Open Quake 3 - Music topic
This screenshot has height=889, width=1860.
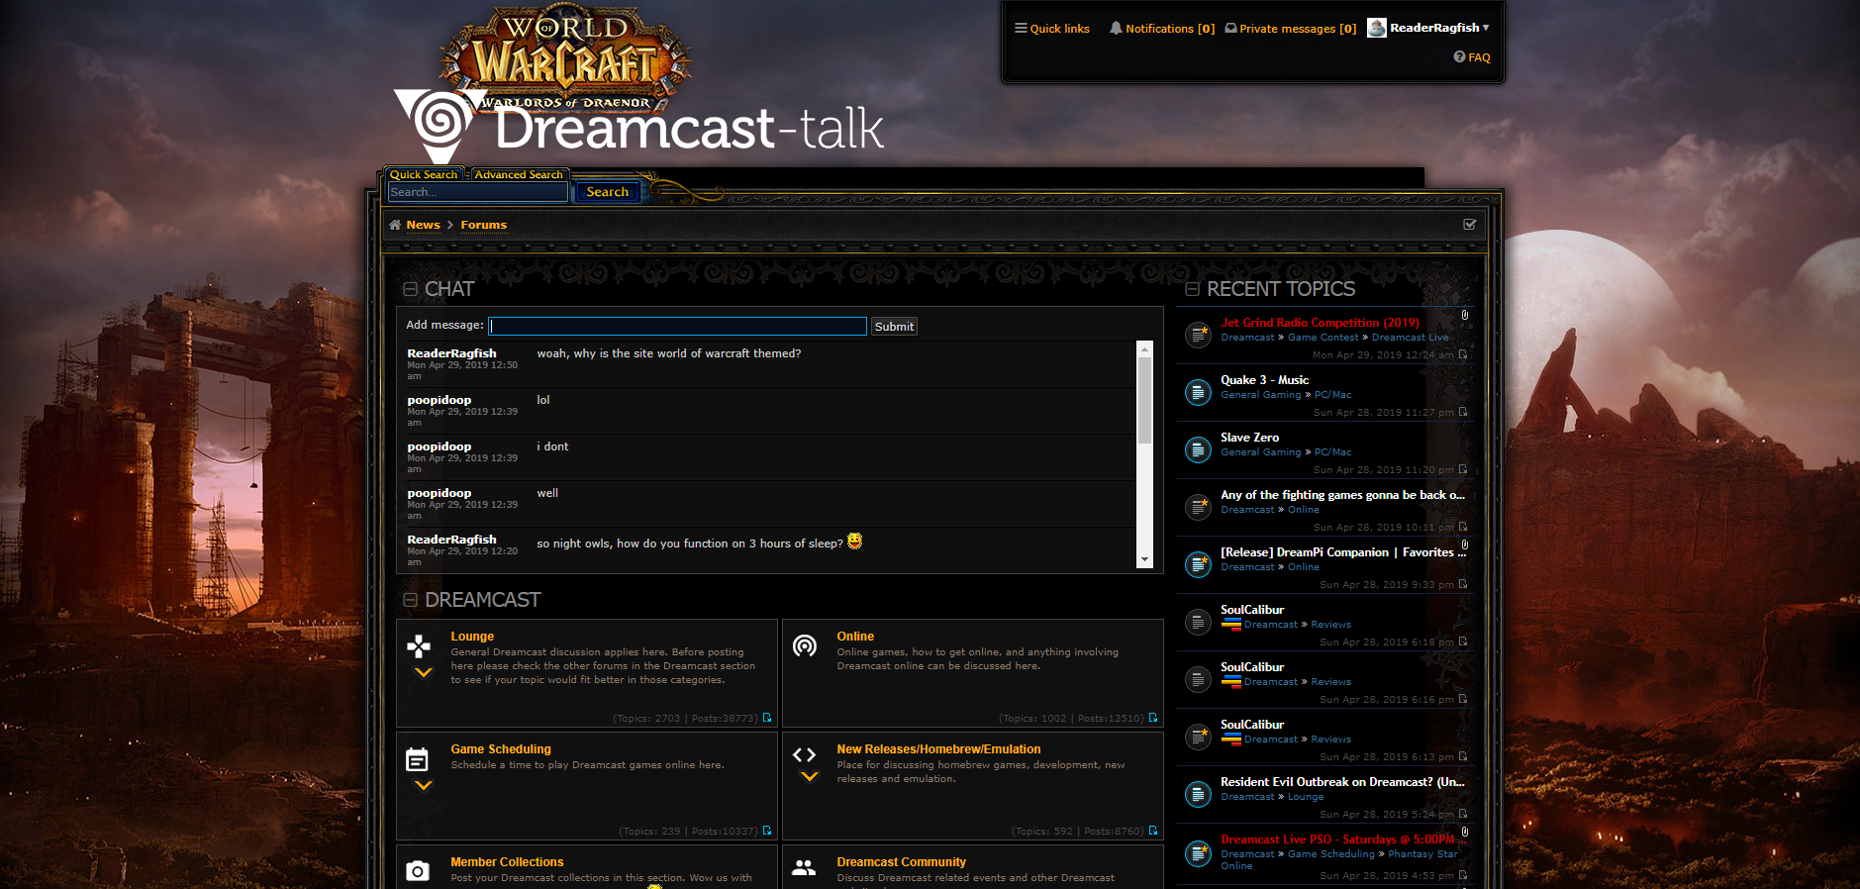(x=1264, y=380)
